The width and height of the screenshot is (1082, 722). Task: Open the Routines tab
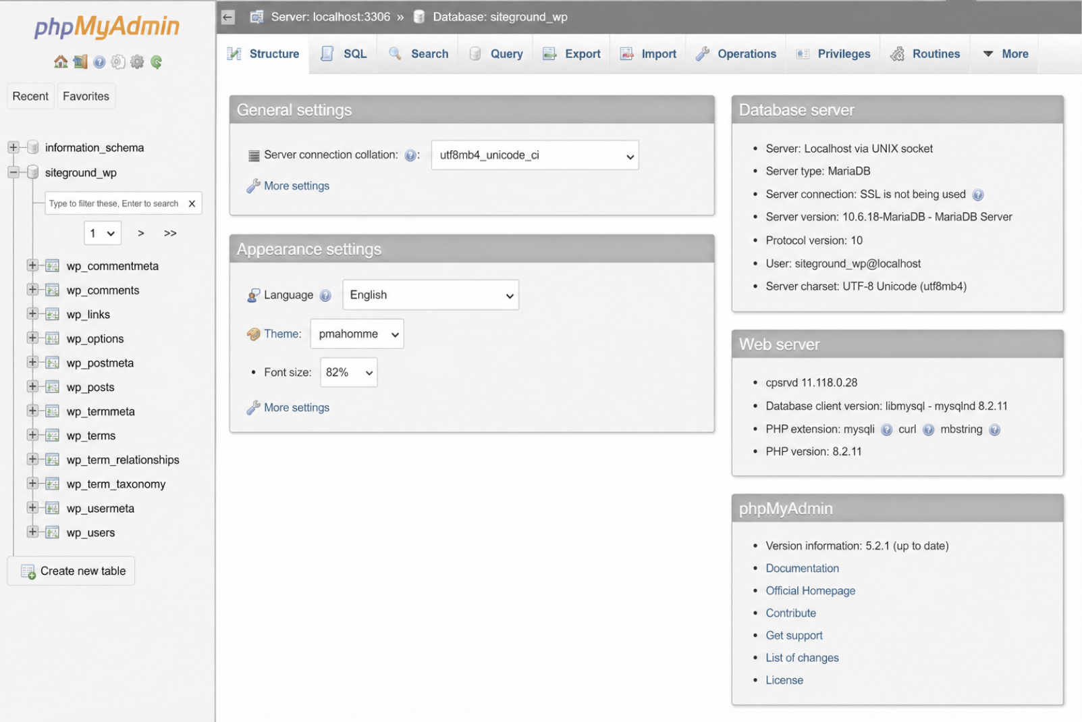(x=925, y=54)
